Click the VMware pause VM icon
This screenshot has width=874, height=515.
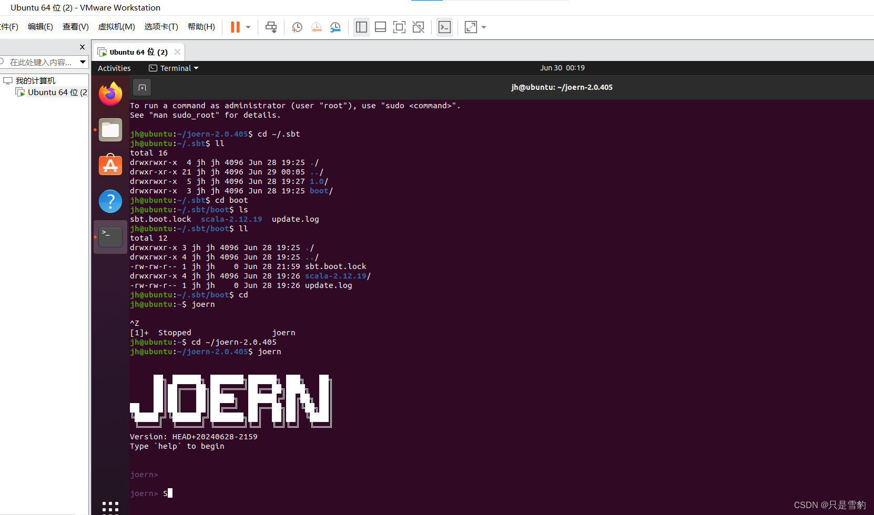pyautogui.click(x=235, y=27)
